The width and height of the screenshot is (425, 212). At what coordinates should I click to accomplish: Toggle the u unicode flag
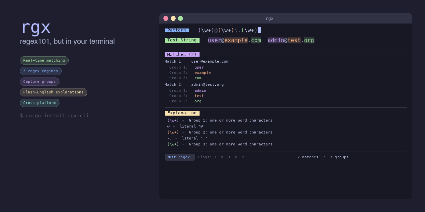tap(236, 157)
